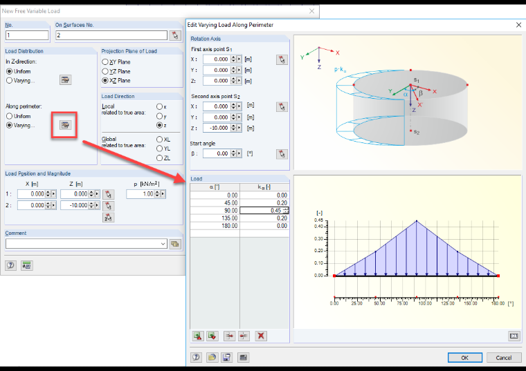Select table cell with α 180.00

215,226
